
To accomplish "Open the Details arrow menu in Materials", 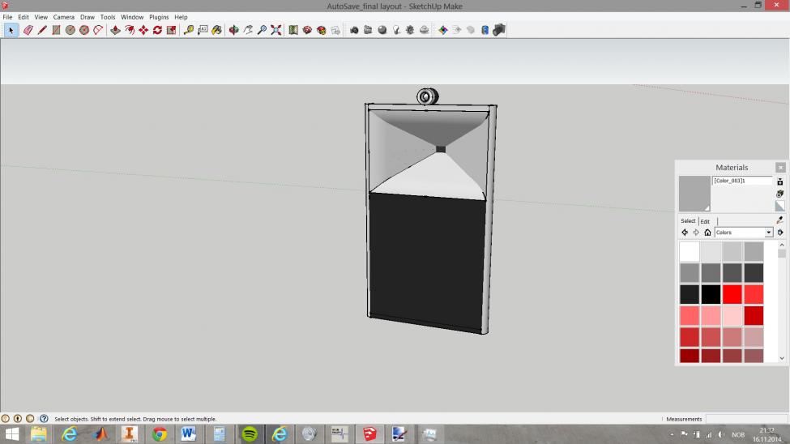I will (x=780, y=233).
